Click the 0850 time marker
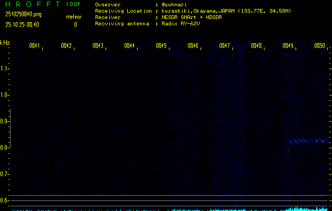The width and height of the screenshot is (332, 211). pos(319,46)
